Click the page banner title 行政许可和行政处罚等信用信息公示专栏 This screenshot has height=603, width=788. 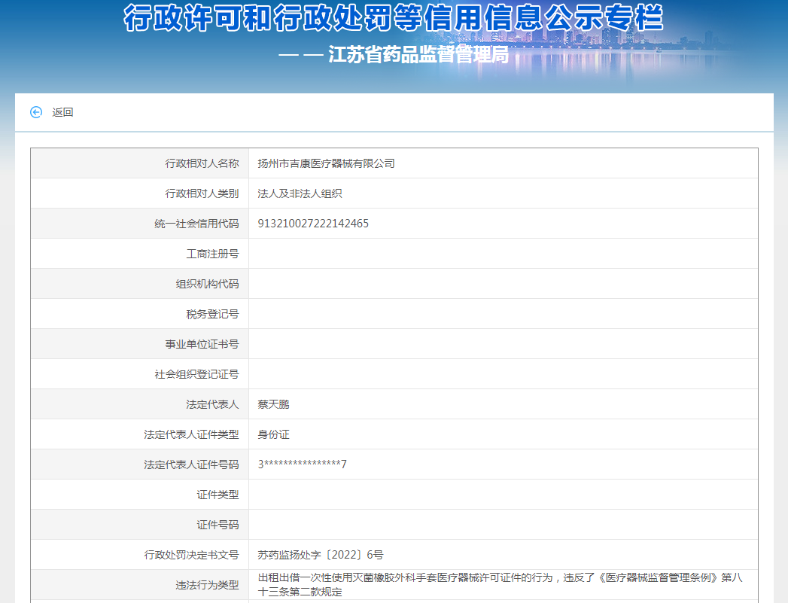394,18
